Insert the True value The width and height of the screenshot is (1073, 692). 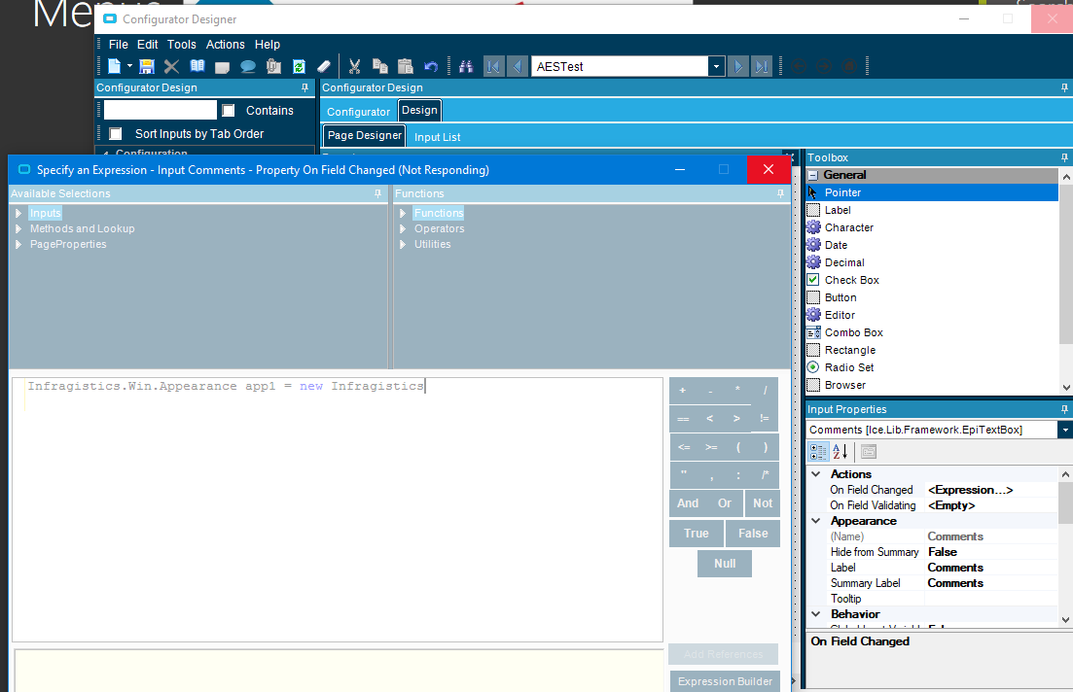pos(696,534)
